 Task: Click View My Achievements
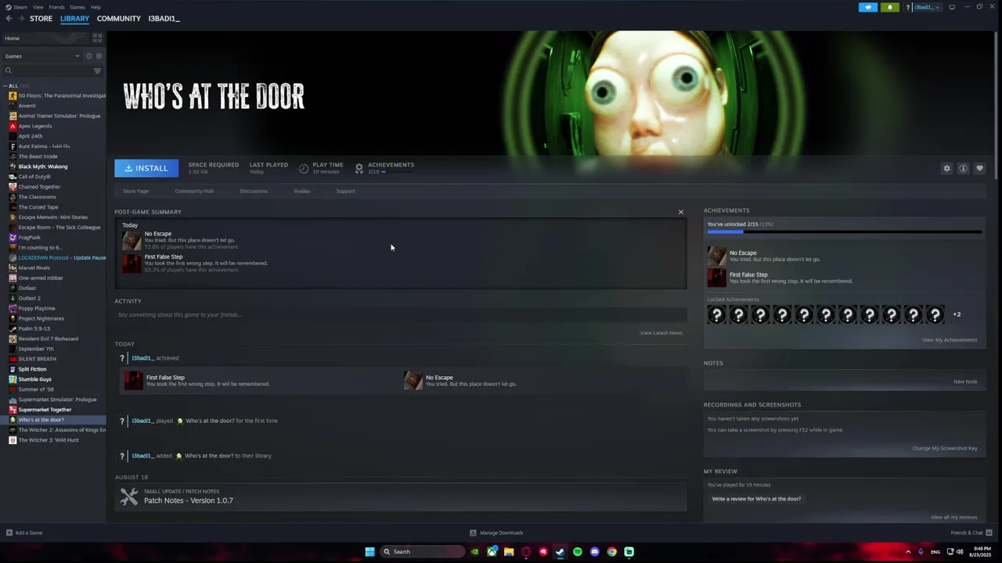(x=950, y=340)
